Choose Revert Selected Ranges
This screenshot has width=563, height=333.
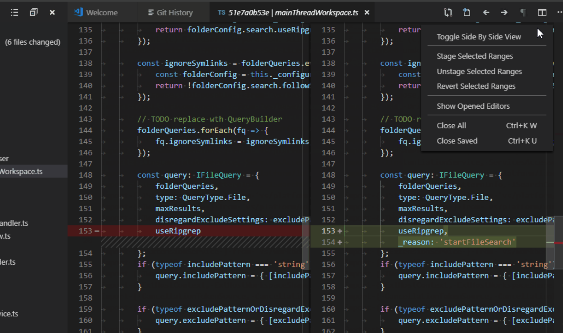coord(476,86)
